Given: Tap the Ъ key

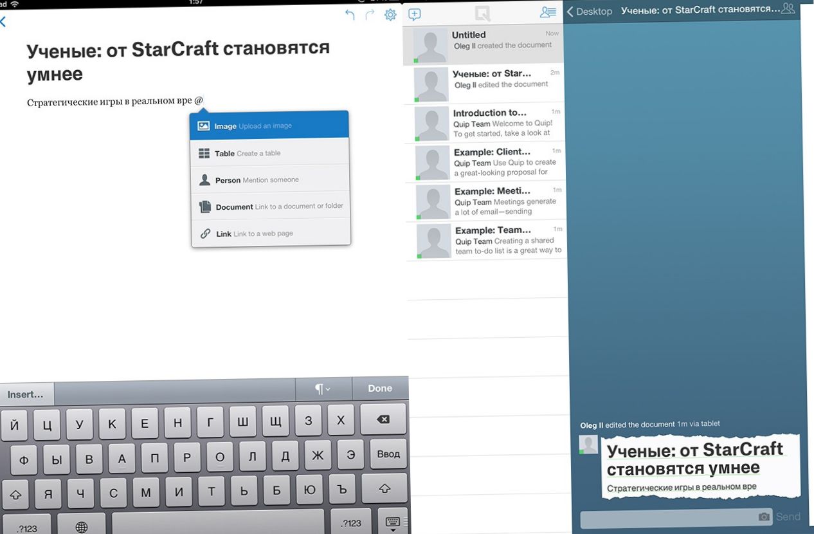Looking at the screenshot, I should (x=342, y=489).
